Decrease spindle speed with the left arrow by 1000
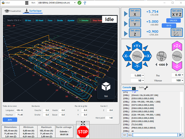 coord(156,64)
